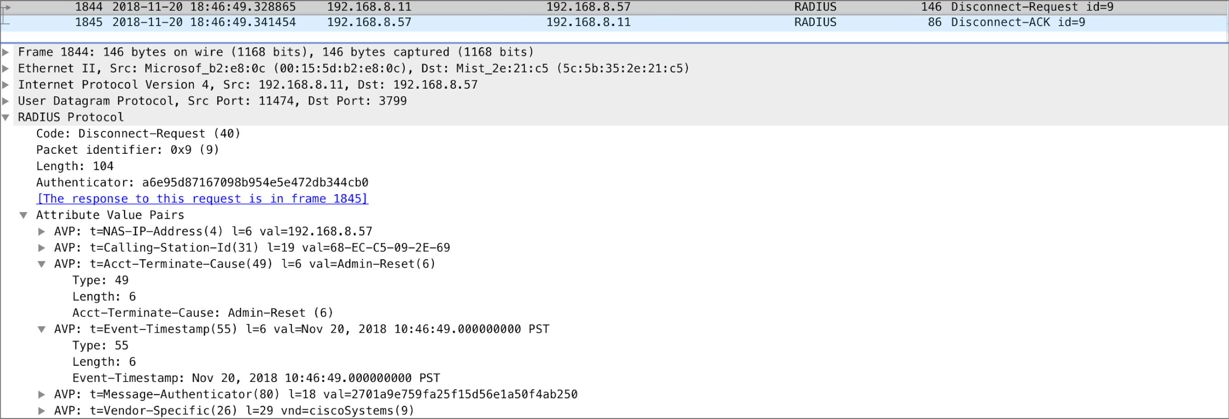The image size is (1229, 419).
Task: Expand the Message-Authenticator AVP
Action: tap(42, 395)
